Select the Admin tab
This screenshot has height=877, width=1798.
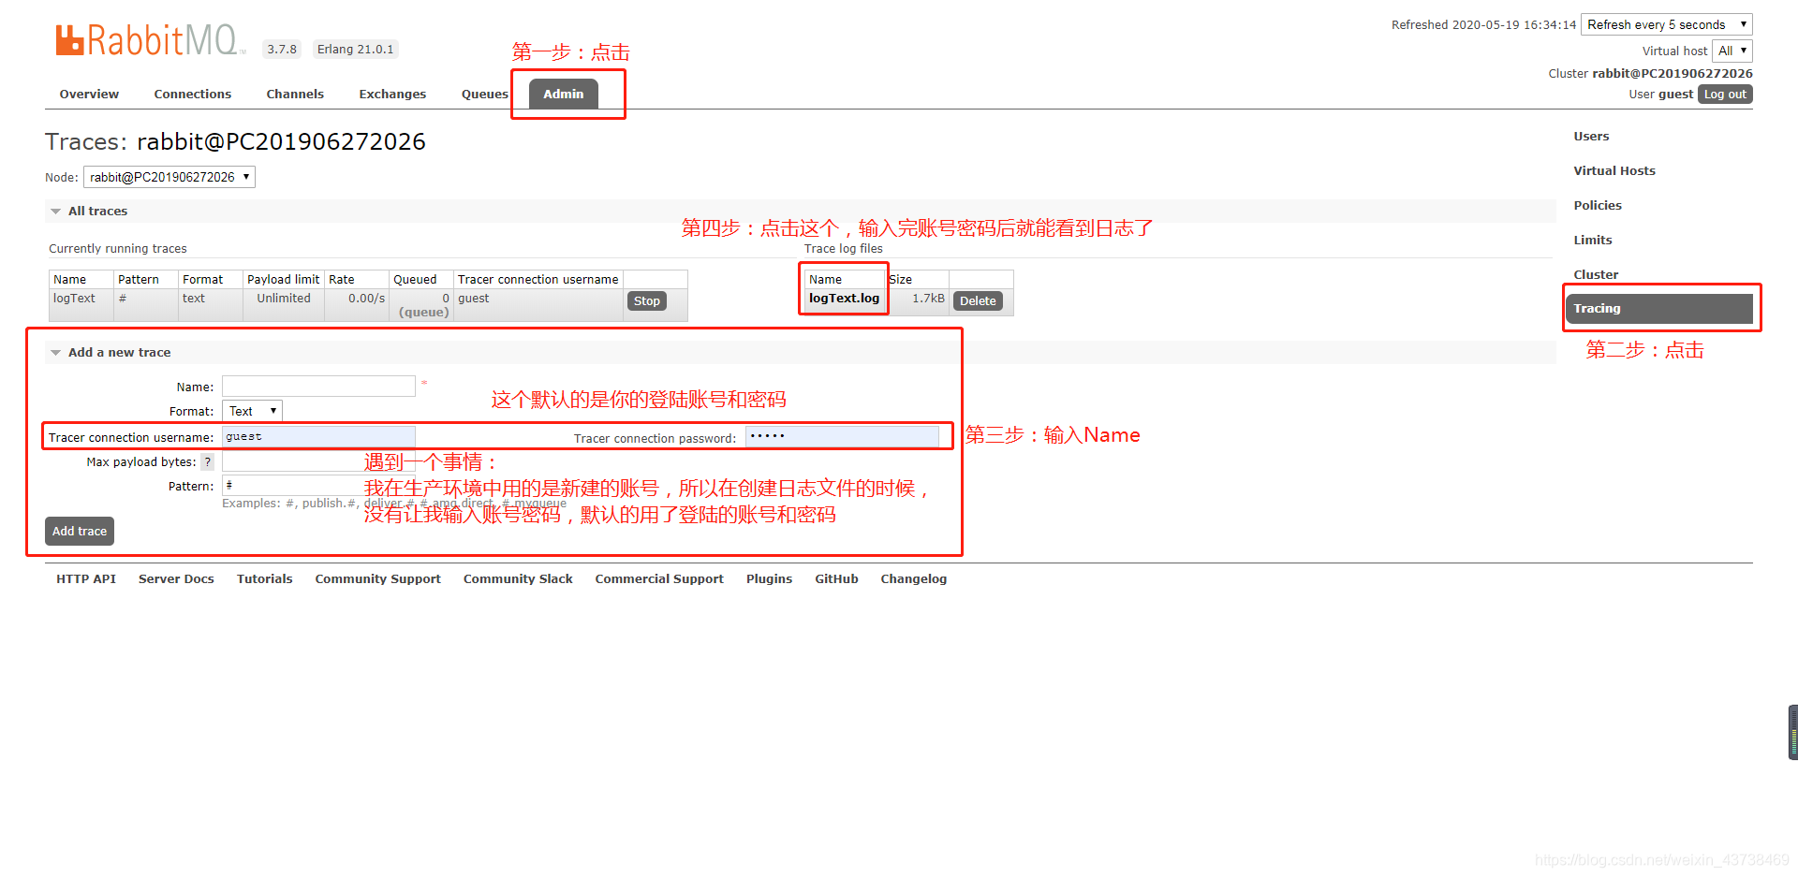tap(564, 94)
